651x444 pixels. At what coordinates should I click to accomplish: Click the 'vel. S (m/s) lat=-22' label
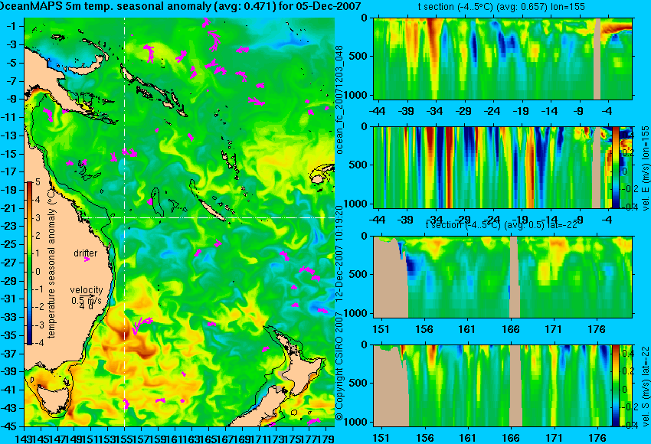(645, 386)
